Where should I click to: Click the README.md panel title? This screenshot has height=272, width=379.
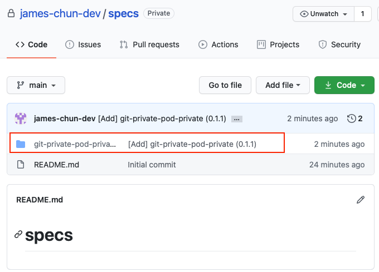pyautogui.click(x=40, y=200)
